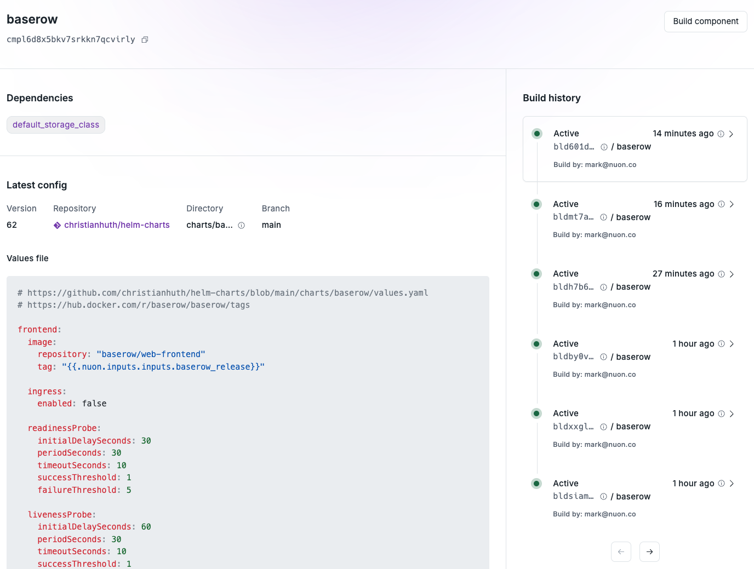Click the info icon beside build bldh7b6
The image size is (754, 569).
(x=603, y=287)
